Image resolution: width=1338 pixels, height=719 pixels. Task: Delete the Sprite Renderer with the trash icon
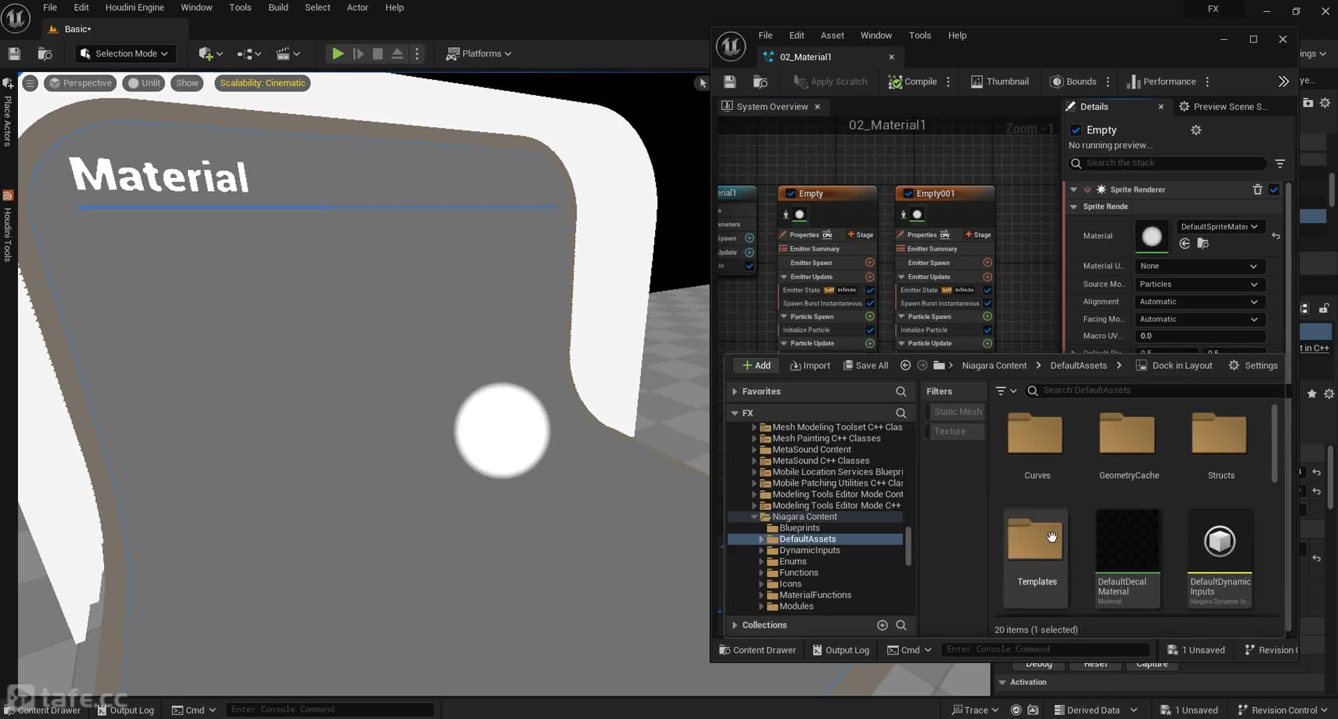point(1257,190)
